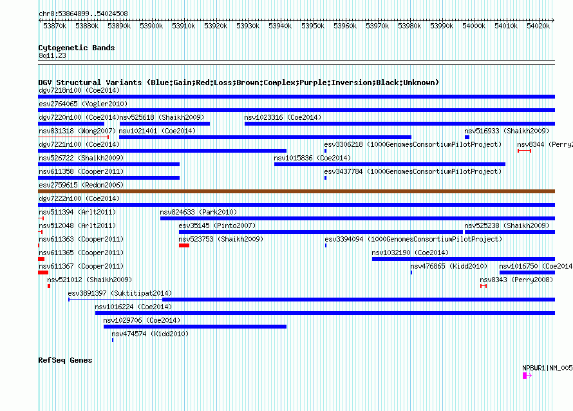Click esv3306218 1000GenomesConsortiumPilotProject label
Screen dimensions: 573x411
pos(413,144)
